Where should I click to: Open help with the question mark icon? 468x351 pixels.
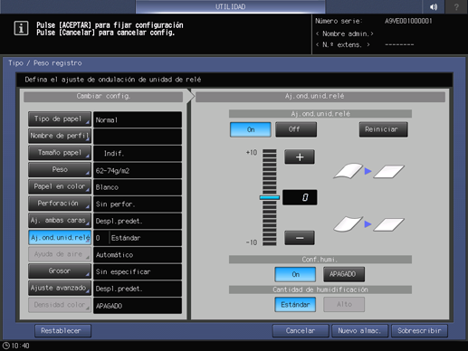point(456,6)
